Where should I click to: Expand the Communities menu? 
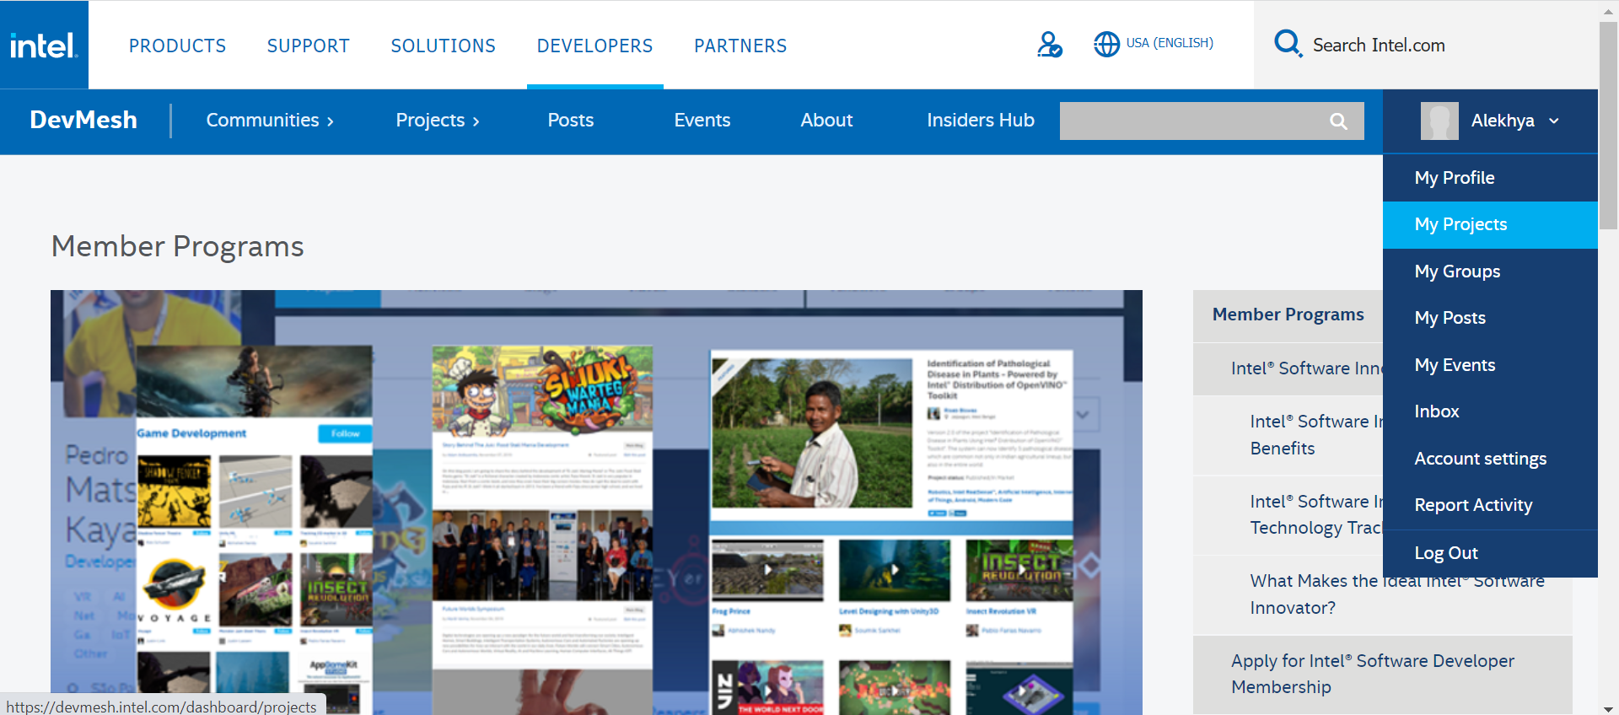[x=270, y=121]
